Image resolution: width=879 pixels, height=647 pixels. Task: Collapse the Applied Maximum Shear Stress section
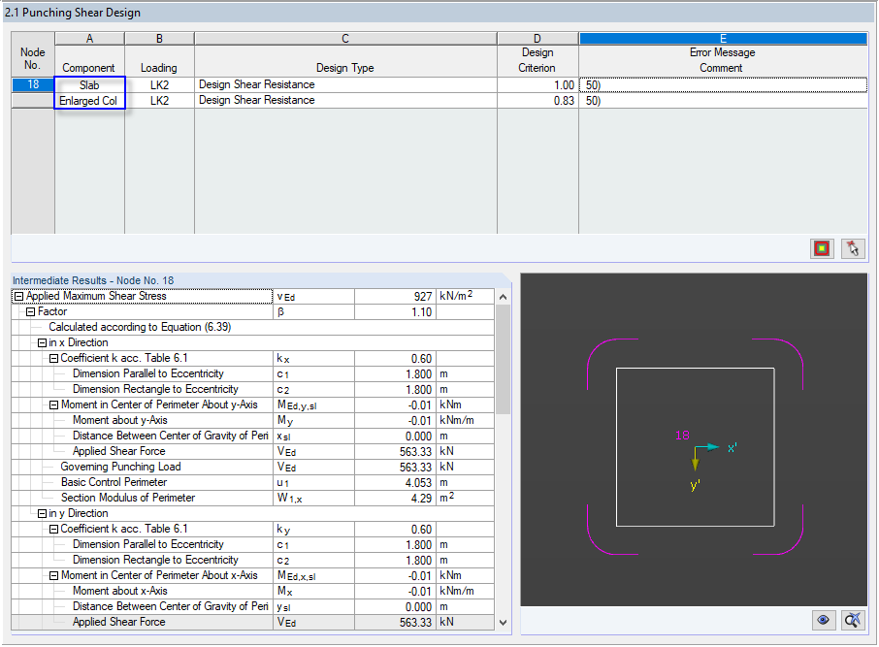(x=16, y=296)
